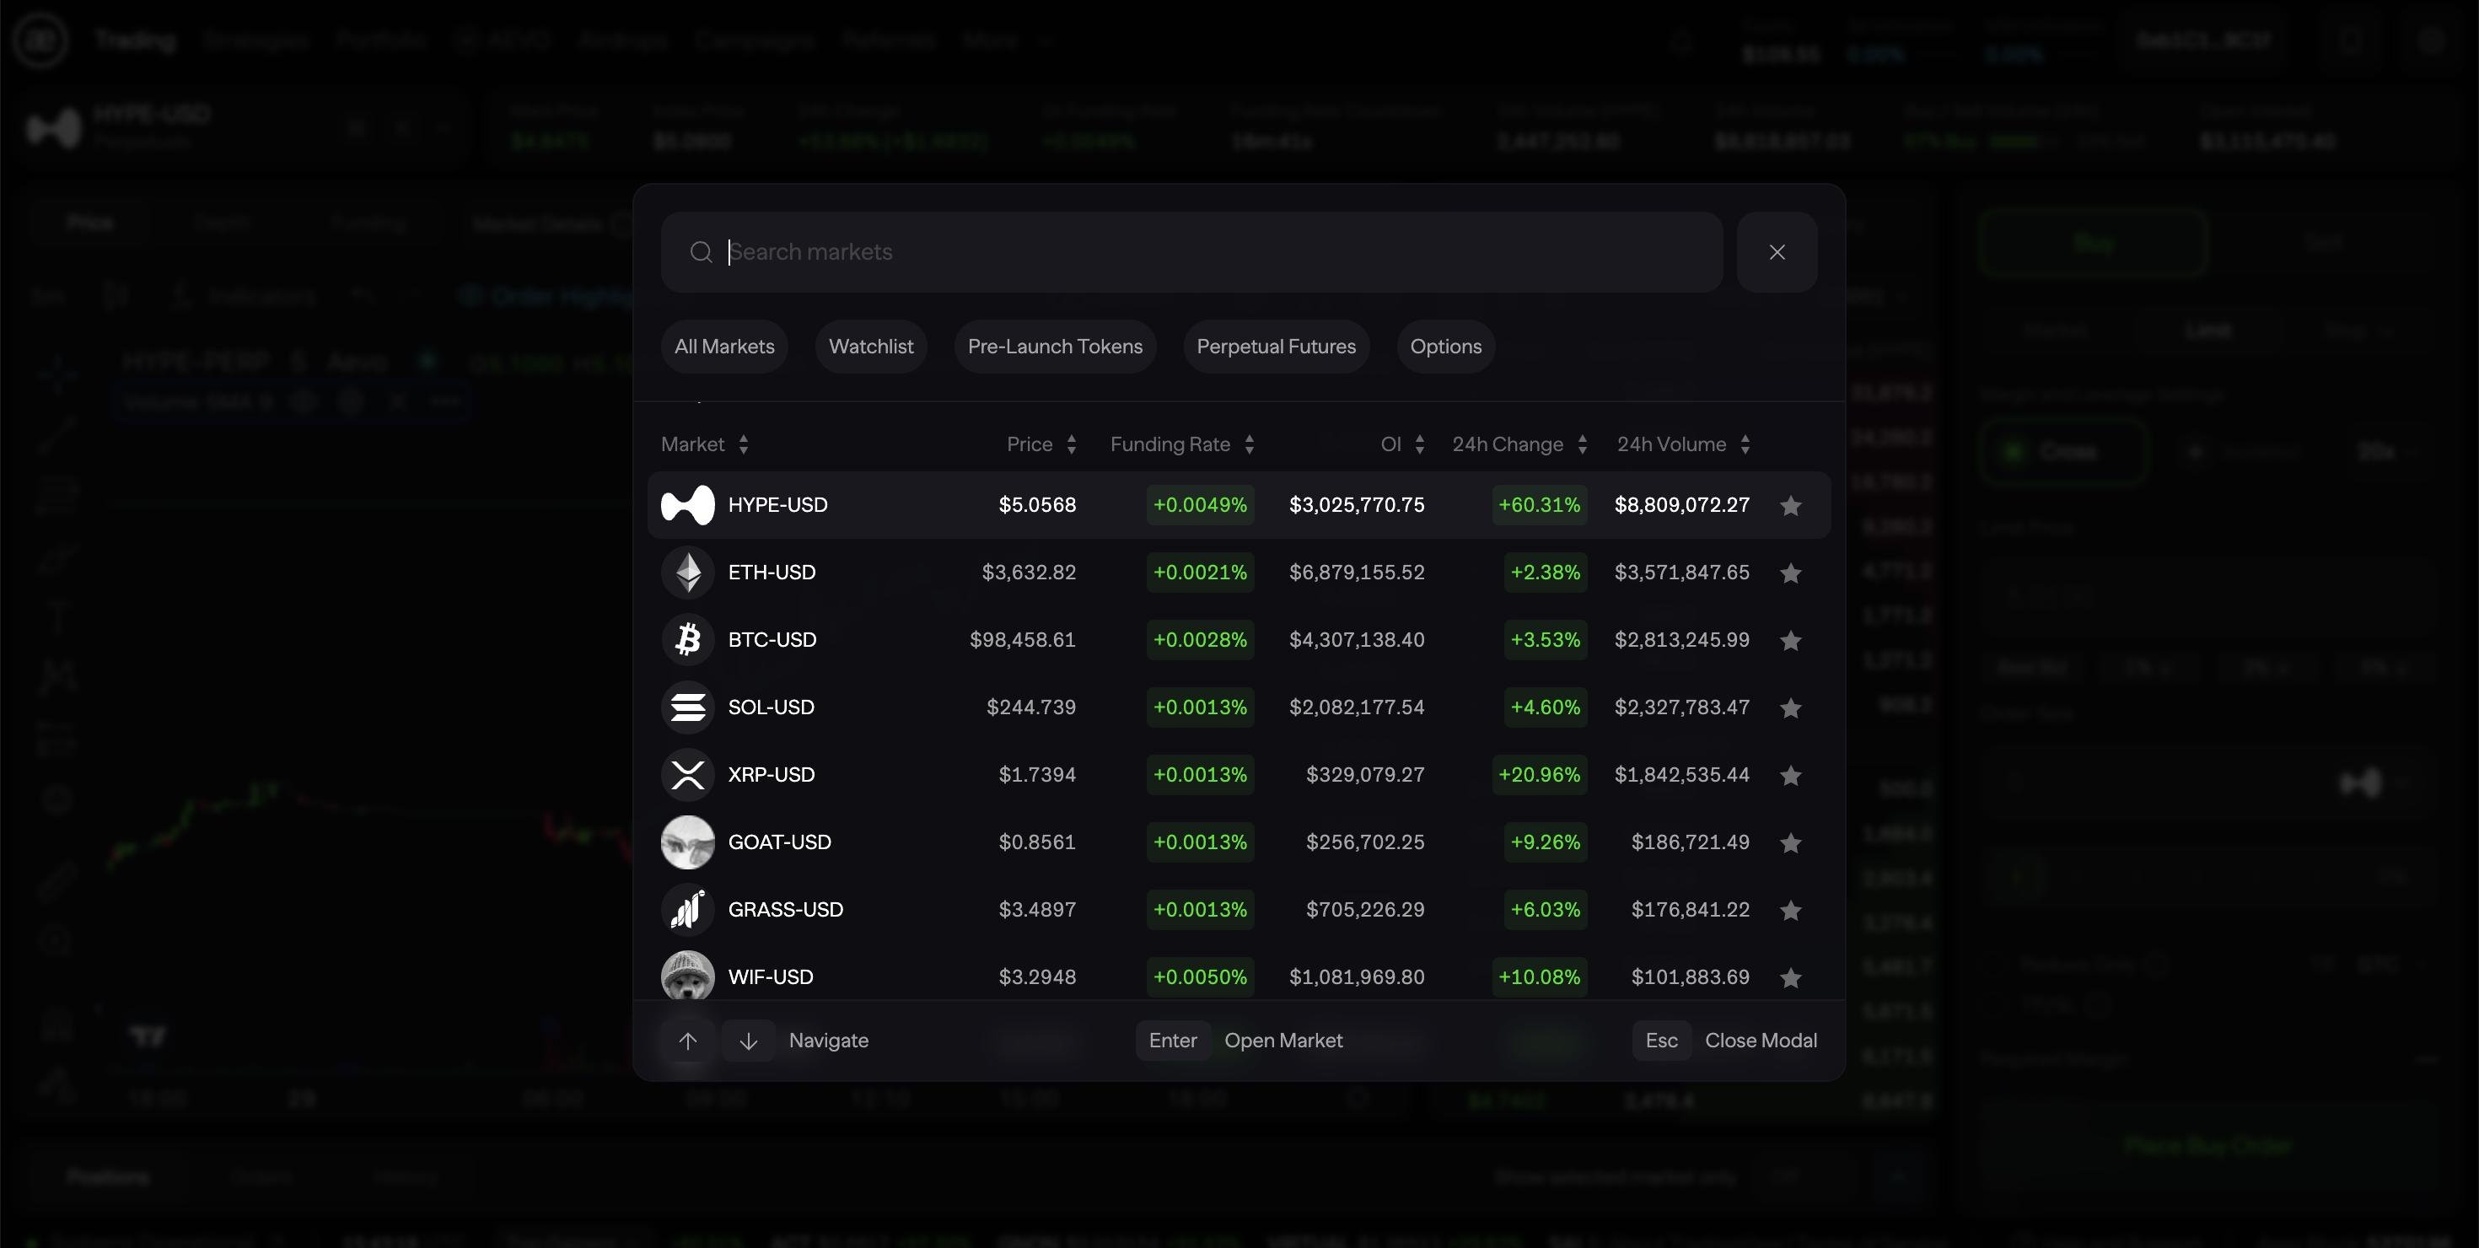Click the XRP logo icon
This screenshot has width=2479, height=1248.
point(688,775)
